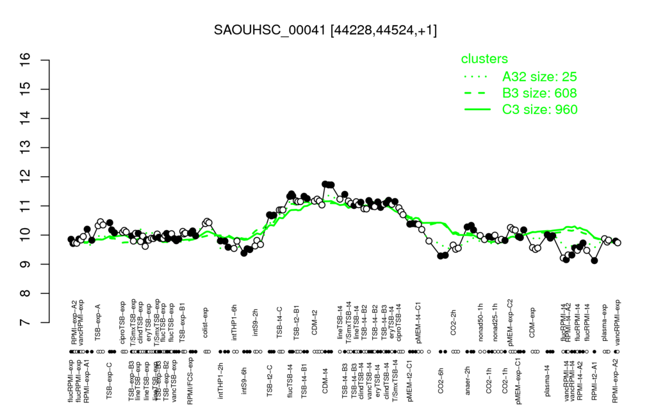
Task: Select legend entry 'A32 size: 25'
Action: (x=539, y=77)
